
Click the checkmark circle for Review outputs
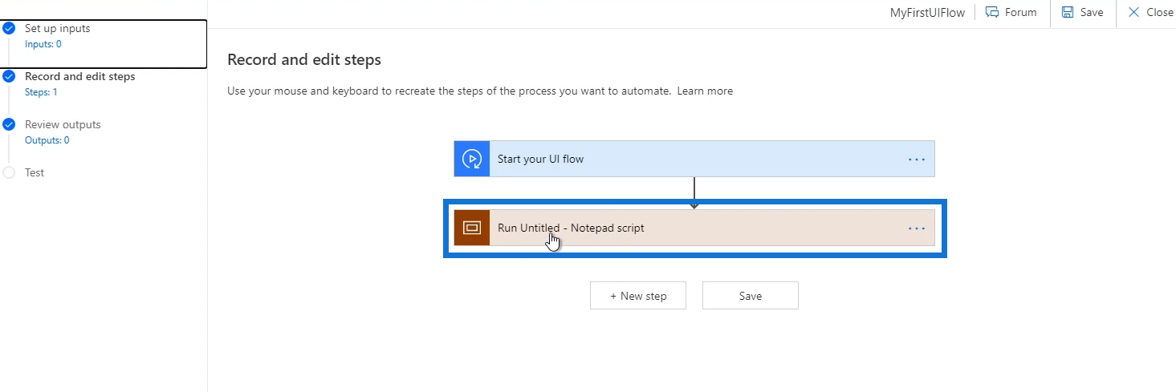[9, 124]
